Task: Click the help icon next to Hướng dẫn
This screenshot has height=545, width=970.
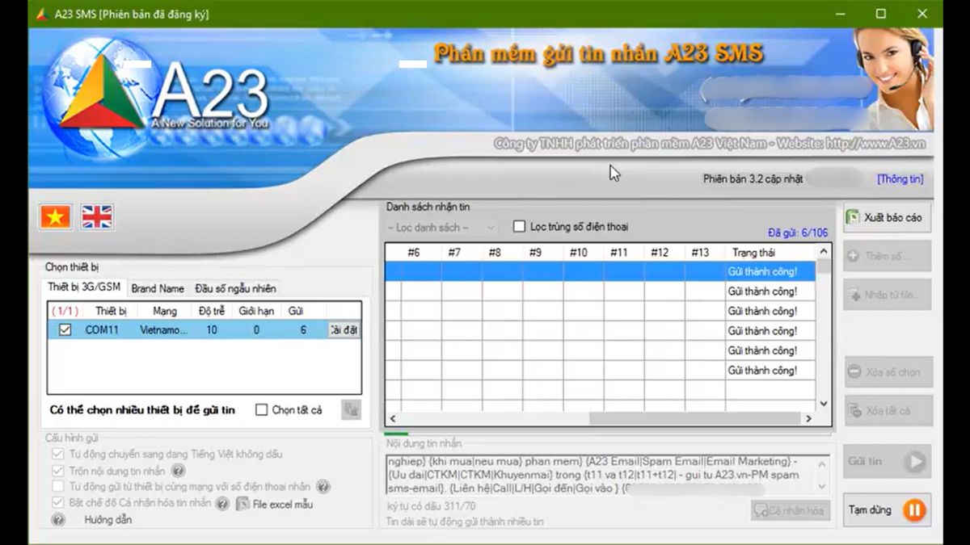Action: [58, 520]
